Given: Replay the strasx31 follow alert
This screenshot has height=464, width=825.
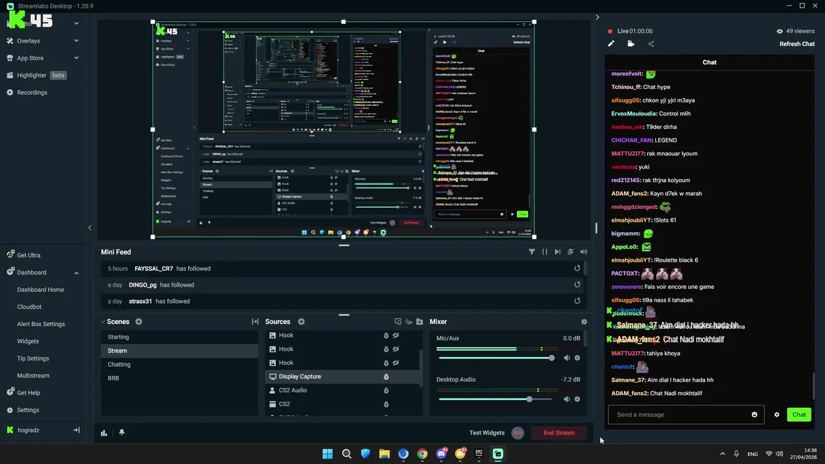Looking at the screenshot, I should [577, 300].
